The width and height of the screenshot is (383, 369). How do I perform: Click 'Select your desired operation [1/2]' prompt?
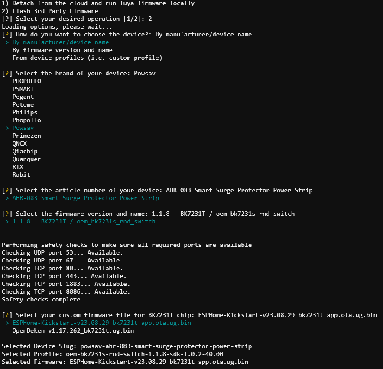77,19
